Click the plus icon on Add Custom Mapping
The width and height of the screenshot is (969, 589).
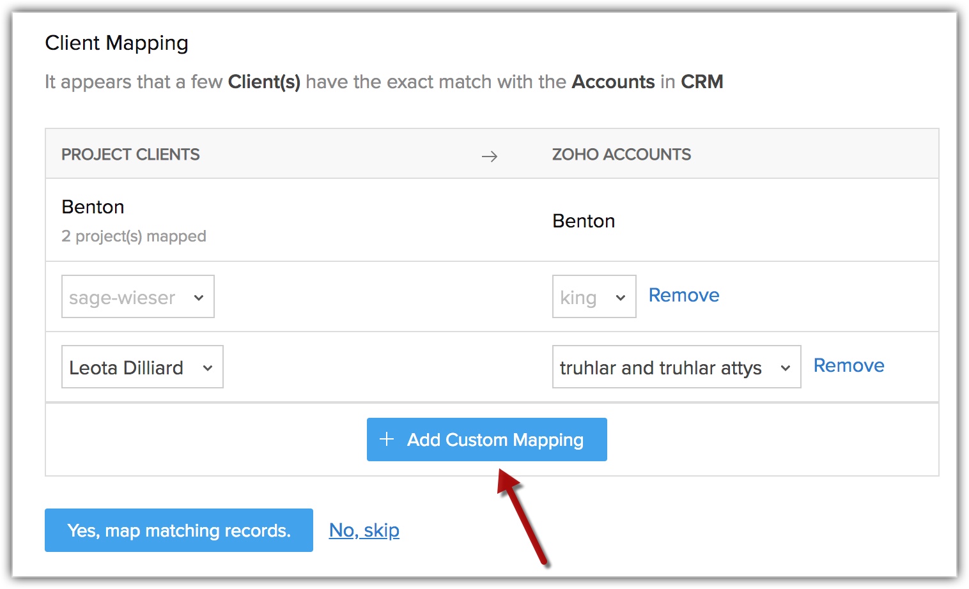(x=387, y=440)
